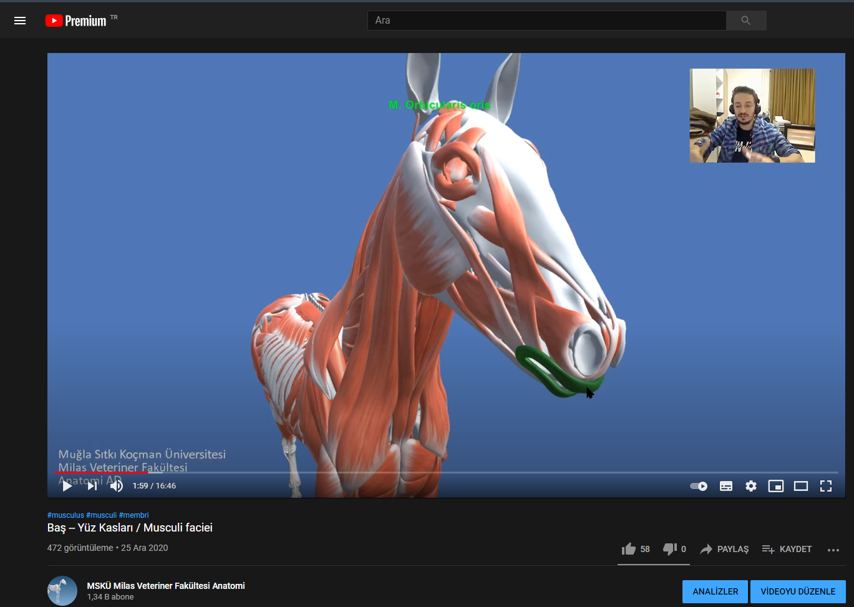This screenshot has width=854, height=607.
Task: Skip to the next video
Action: [92, 486]
